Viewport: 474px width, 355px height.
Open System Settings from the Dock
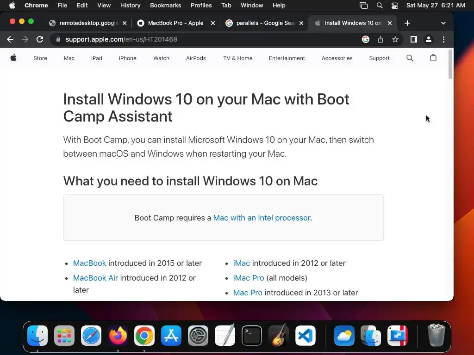(198, 336)
